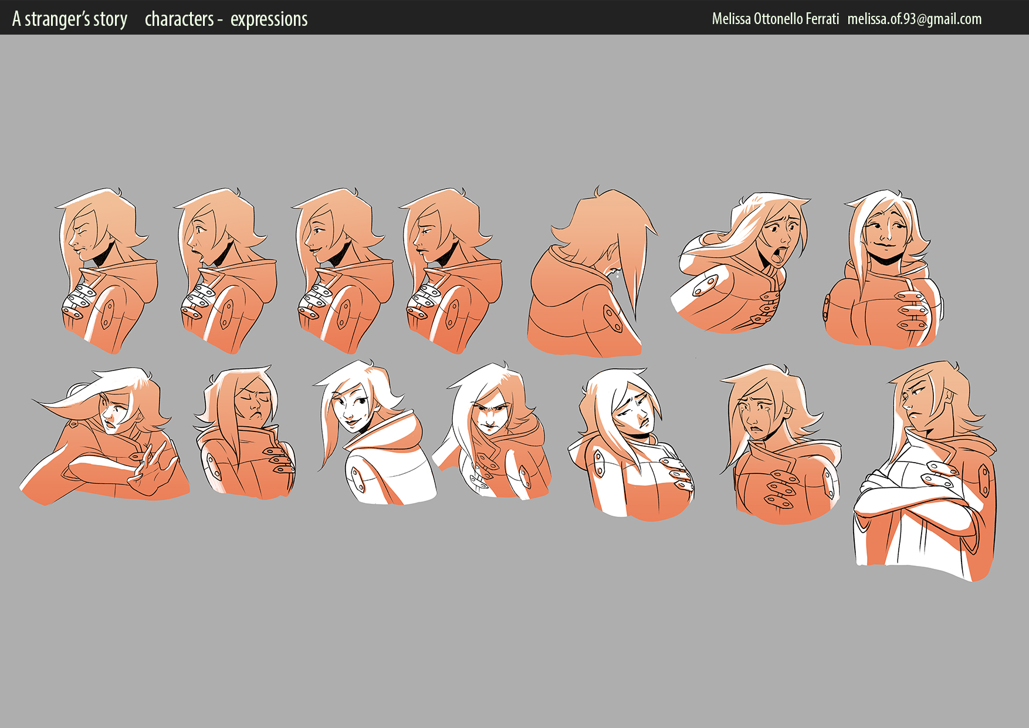Image resolution: width=1029 pixels, height=728 pixels.
Task: Select the back-view sketch with hidden face
Action: pyautogui.click(x=590, y=276)
